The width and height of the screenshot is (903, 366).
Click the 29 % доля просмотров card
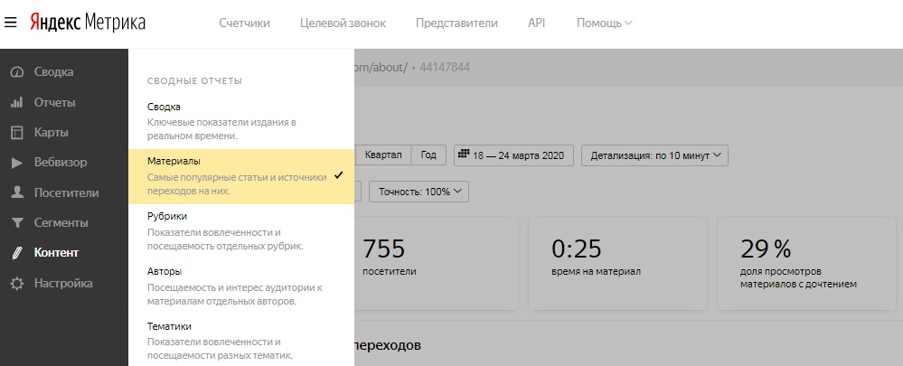click(806, 264)
